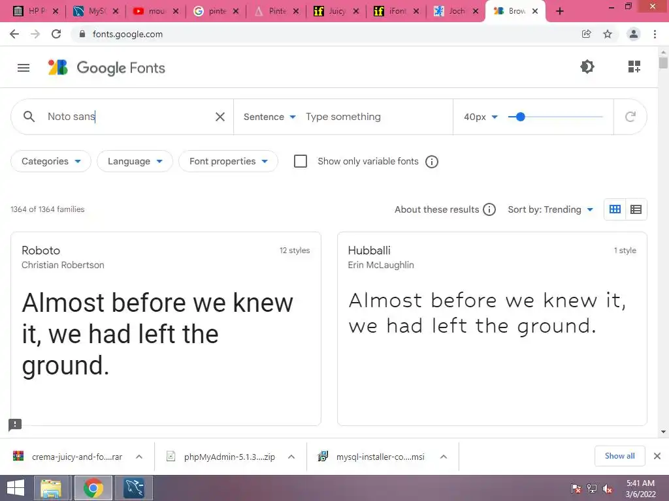Image resolution: width=669 pixels, height=501 pixels.
Task: Bookmark this page star
Action: coord(608,34)
